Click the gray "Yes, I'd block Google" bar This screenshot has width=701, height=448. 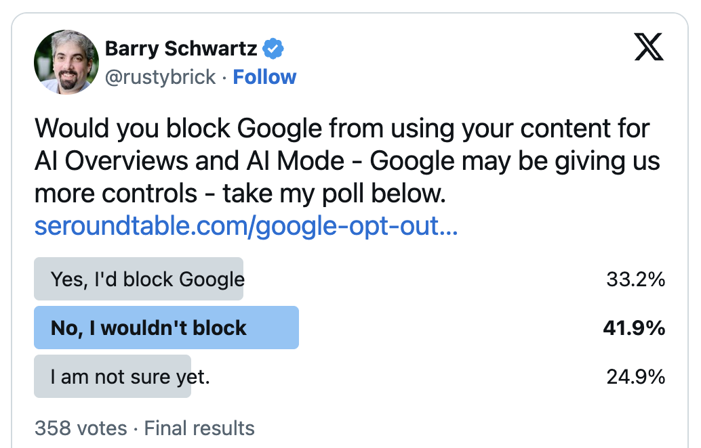[x=139, y=278]
